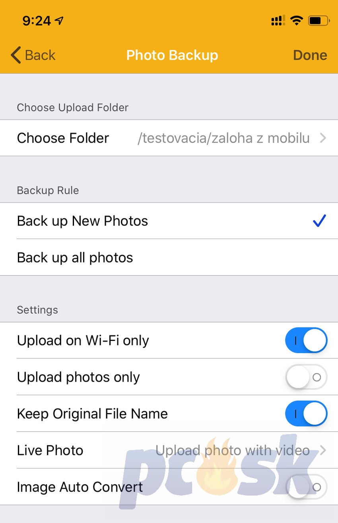Viewport: 338px width, 523px height.
Task: Enable the Upload photos only switch
Action: [x=306, y=377]
